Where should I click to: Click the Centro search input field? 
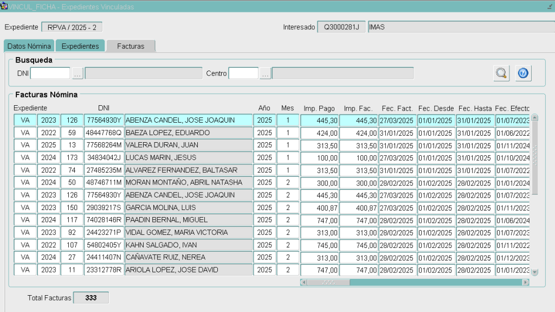pos(243,73)
